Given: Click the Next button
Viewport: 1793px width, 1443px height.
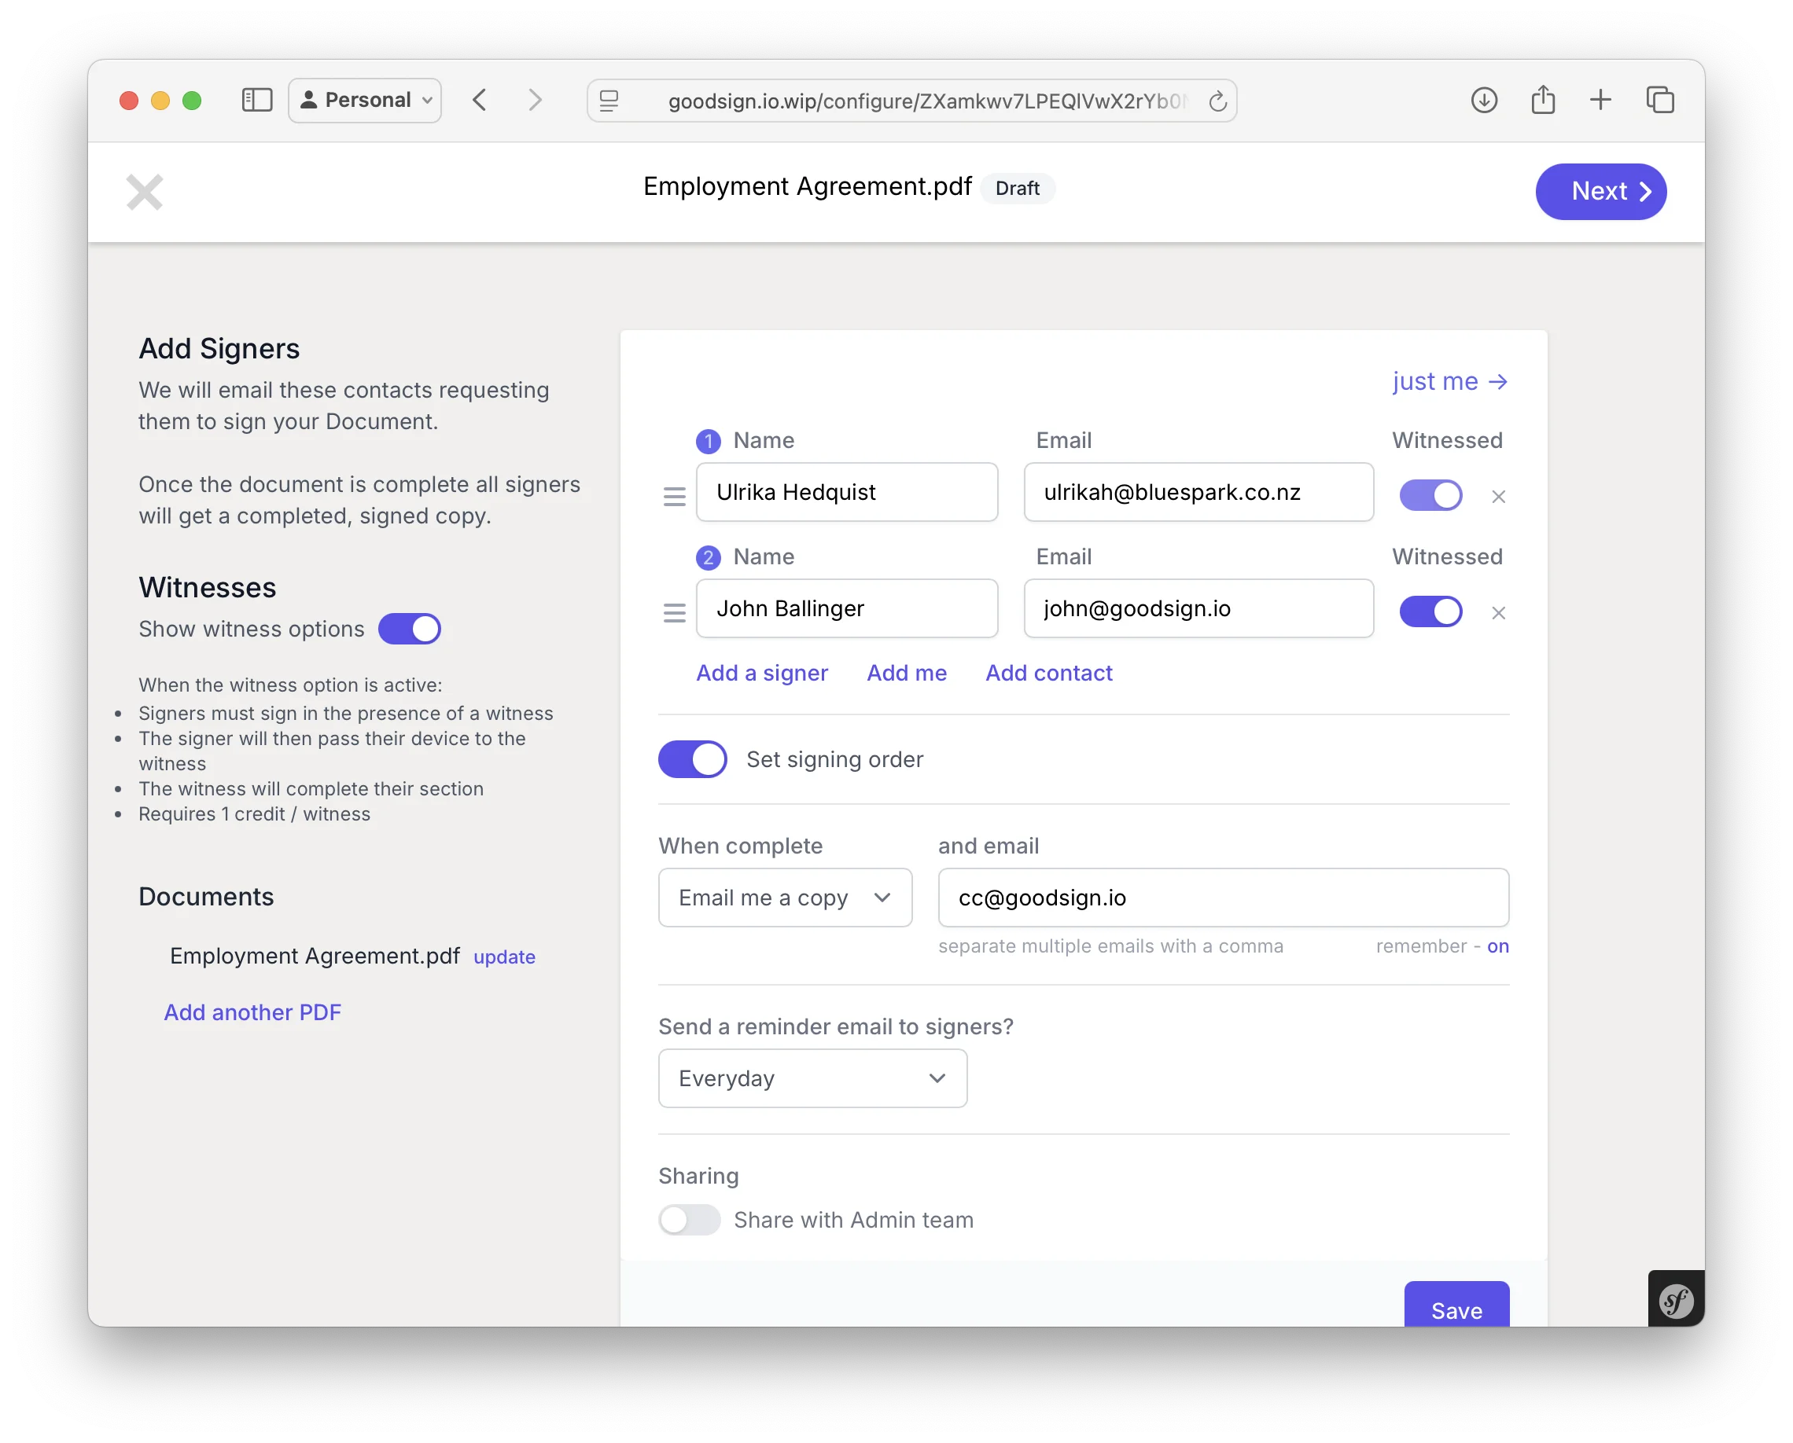Looking at the screenshot, I should tap(1600, 191).
